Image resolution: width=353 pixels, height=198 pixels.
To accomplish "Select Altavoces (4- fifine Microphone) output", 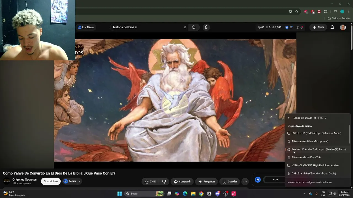I will click(x=318, y=141).
